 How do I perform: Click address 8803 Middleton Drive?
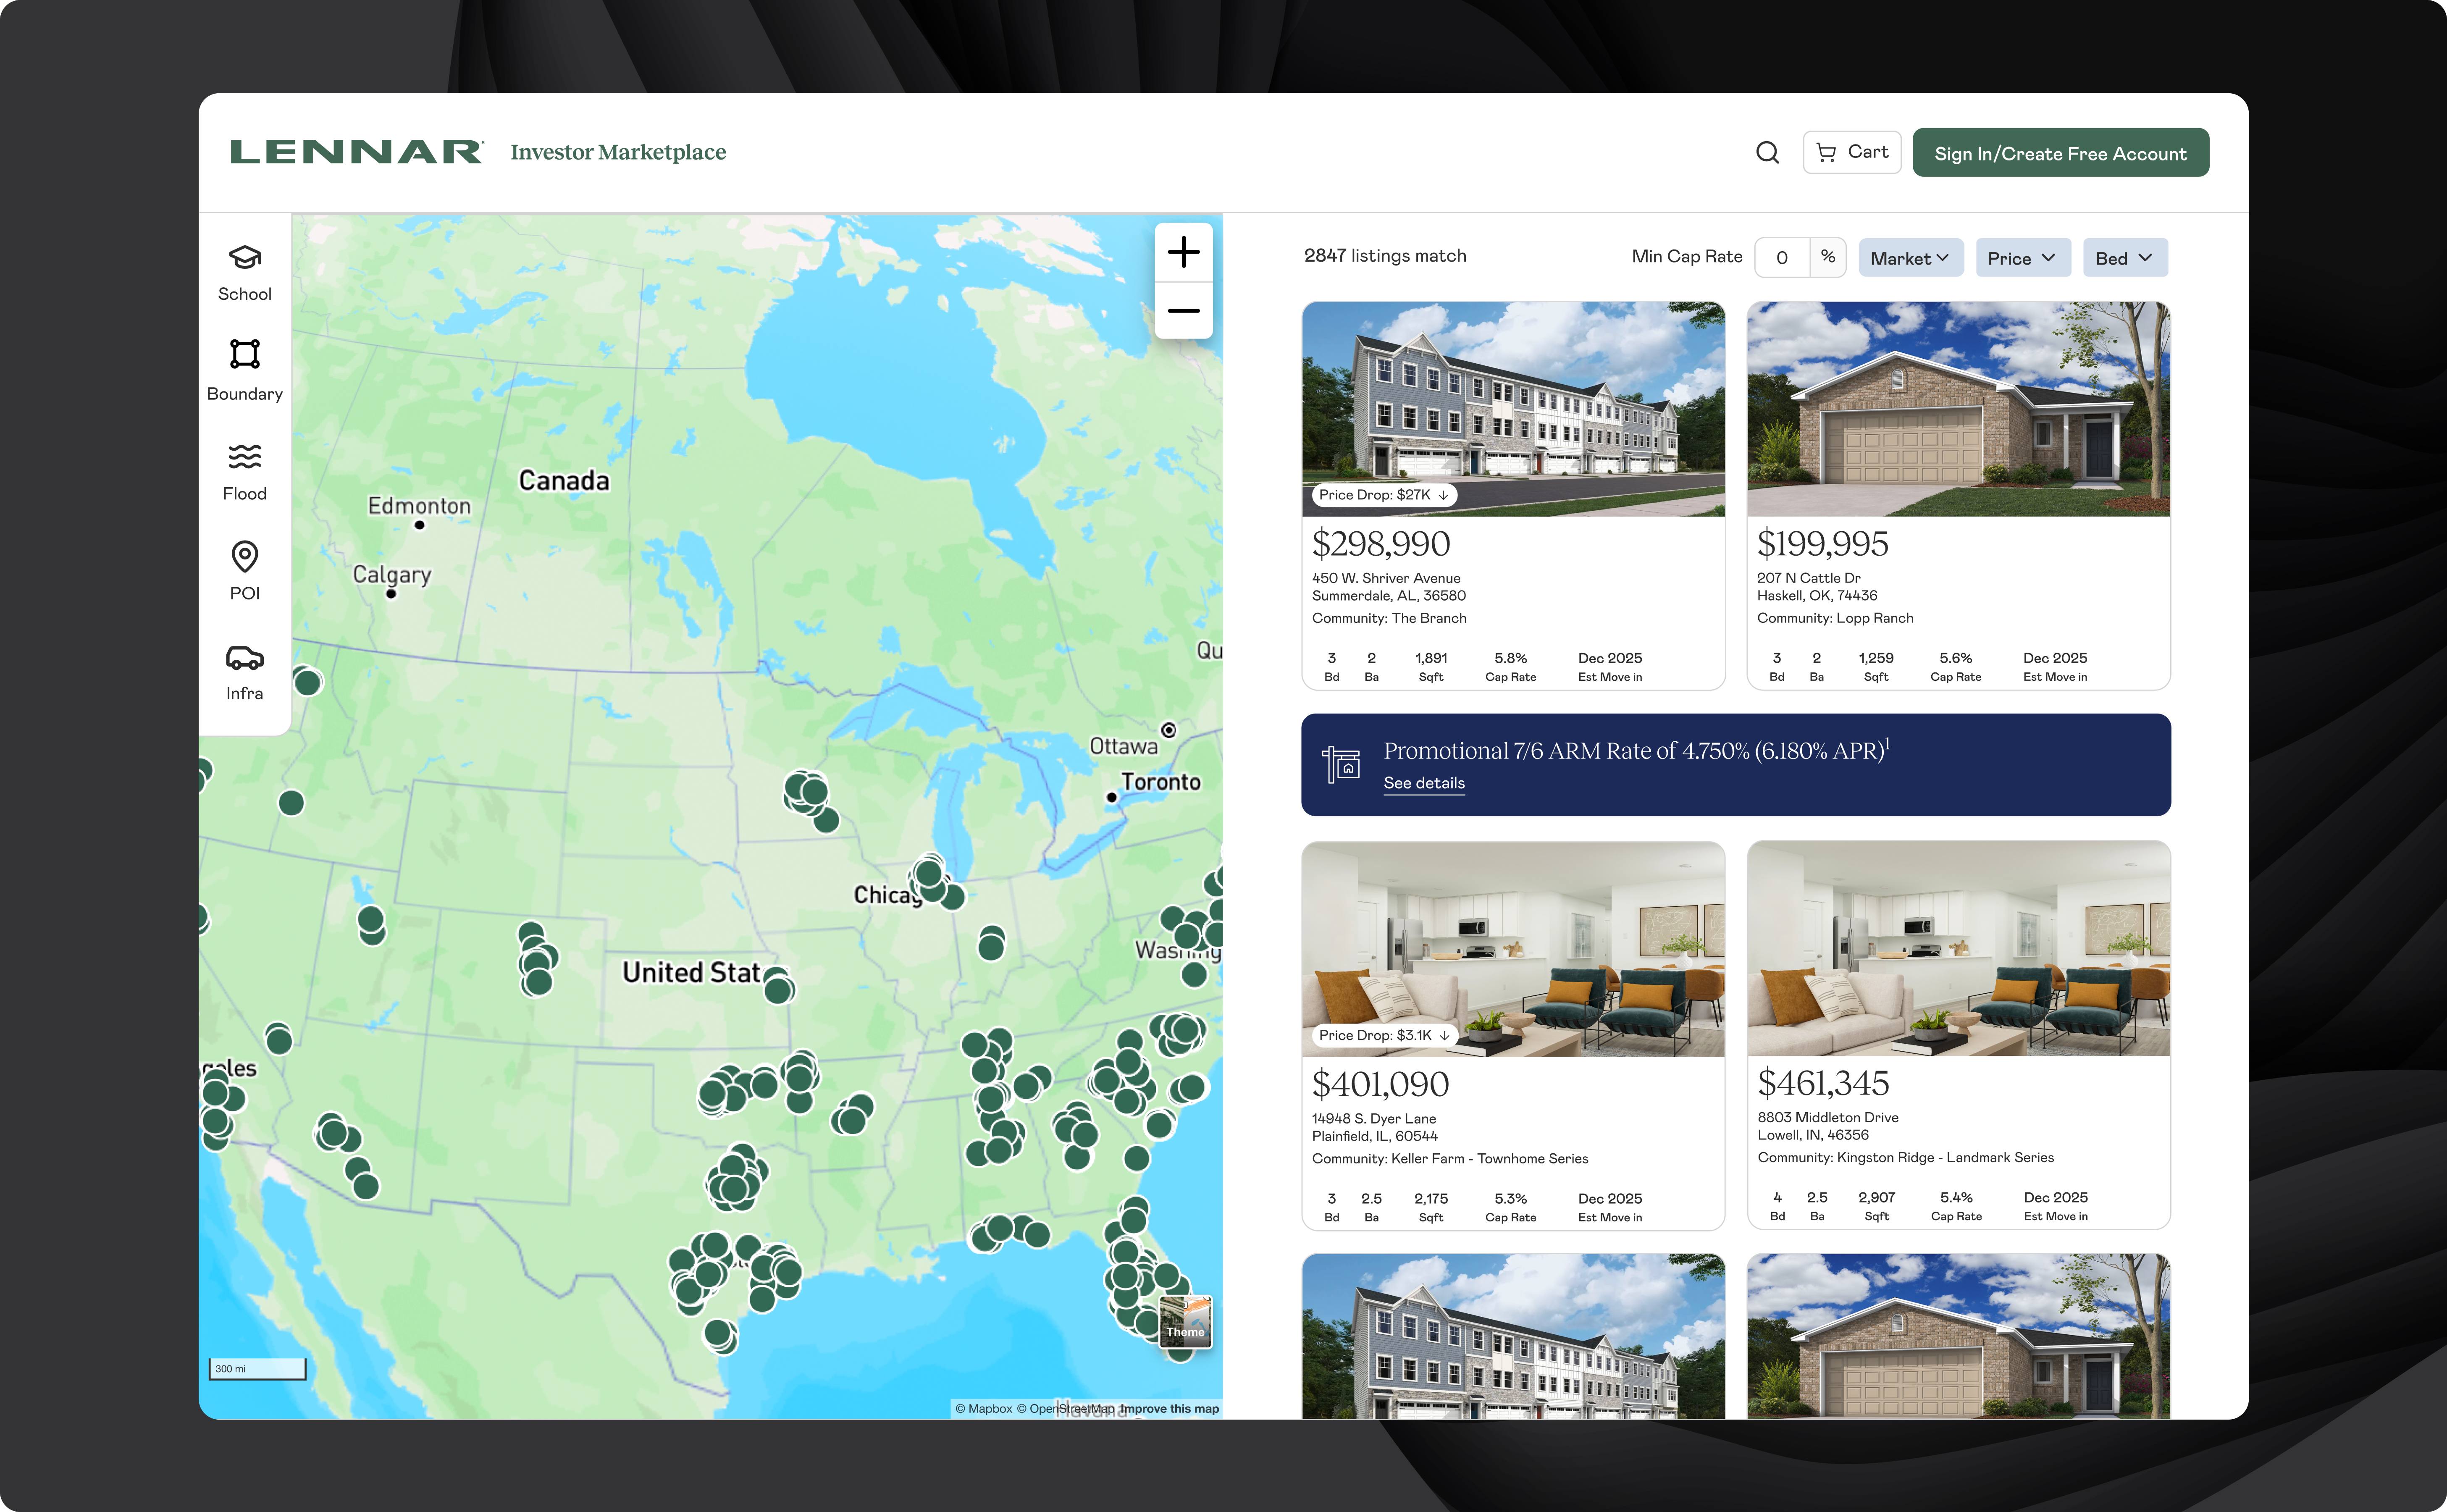pyautogui.click(x=1827, y=1117)
